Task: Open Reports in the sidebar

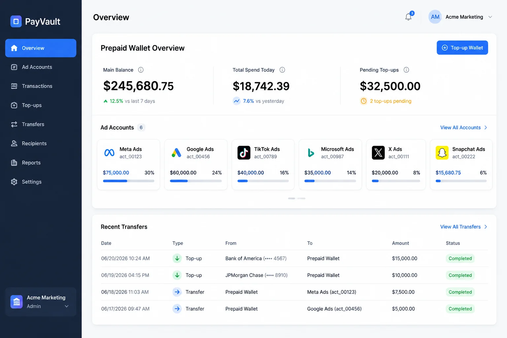Action: tap(41, 163)
